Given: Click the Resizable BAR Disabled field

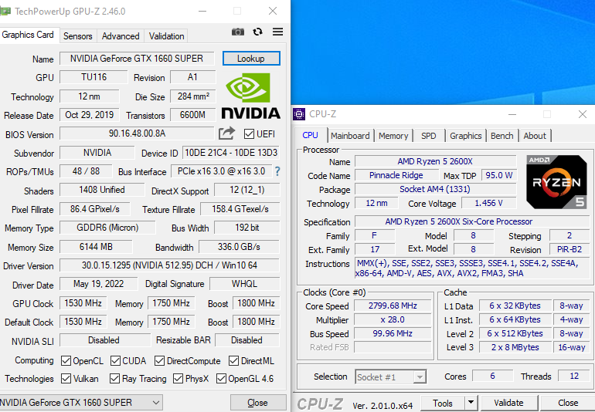Looking at the screenshot, I should [247, 340].
